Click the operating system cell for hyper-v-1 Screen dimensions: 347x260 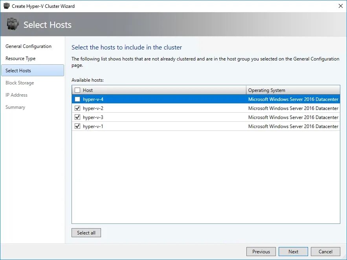[x=293, y=126]
